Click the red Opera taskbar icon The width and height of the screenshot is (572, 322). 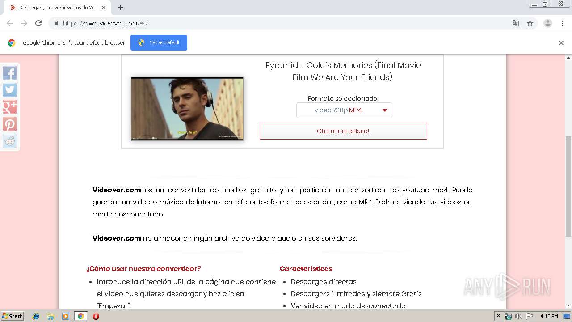coord(96,316)
